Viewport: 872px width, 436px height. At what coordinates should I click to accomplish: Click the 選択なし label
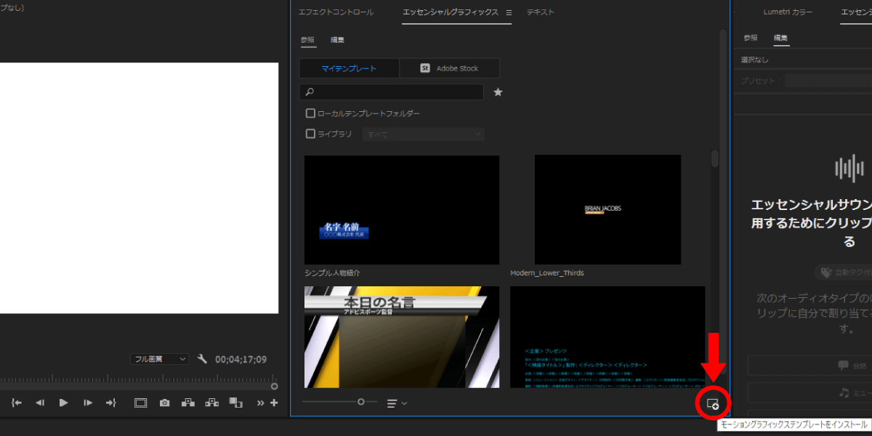pos(755,60)
